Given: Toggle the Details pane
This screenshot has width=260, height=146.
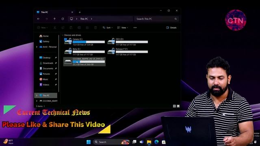Looking at the screenshot, I should click(x=171, y=28).
